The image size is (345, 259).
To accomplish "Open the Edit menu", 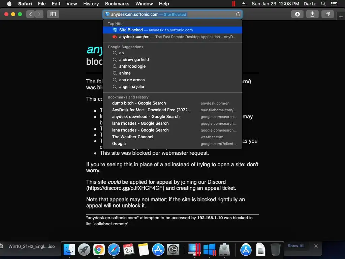I will click(56, 4).
